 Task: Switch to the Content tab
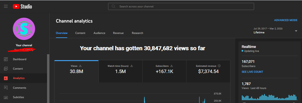tap(80, 33)
